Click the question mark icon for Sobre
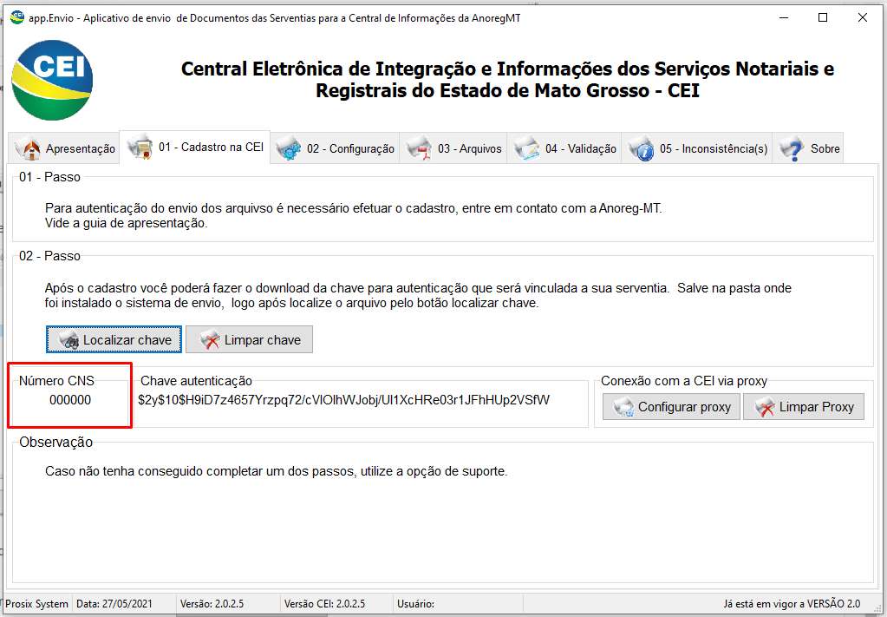This screenshot has height=617, width=887. pyautogui.click(x=792, y=149)
